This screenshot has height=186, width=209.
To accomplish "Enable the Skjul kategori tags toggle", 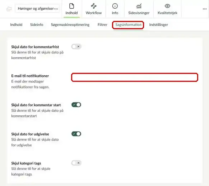I will pos(76,163).
